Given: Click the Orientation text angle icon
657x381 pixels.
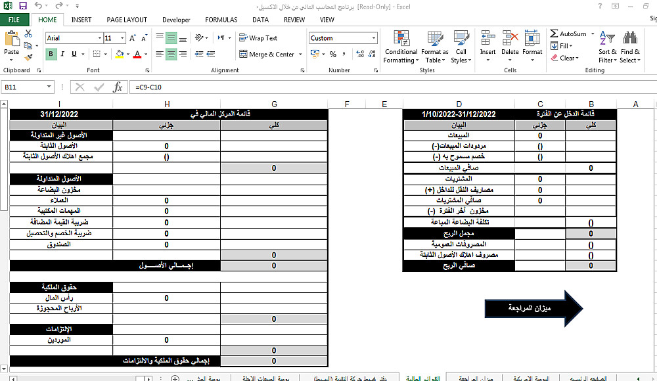Looking at the screenshot, I should tap(200, 37).
